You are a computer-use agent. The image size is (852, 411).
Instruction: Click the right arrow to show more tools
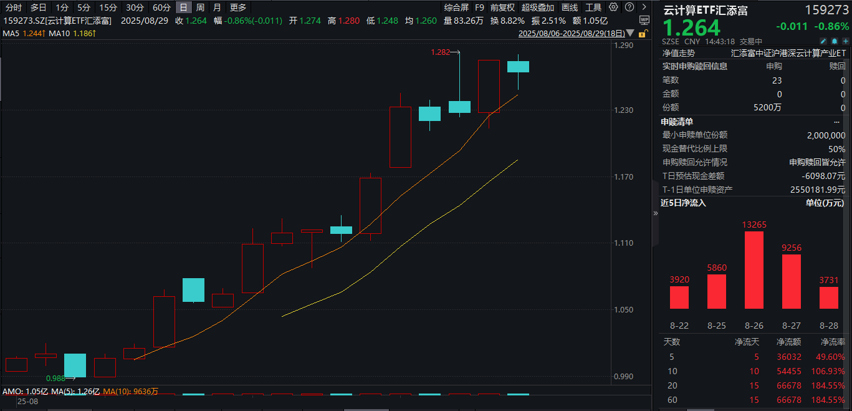click(643, 7)
